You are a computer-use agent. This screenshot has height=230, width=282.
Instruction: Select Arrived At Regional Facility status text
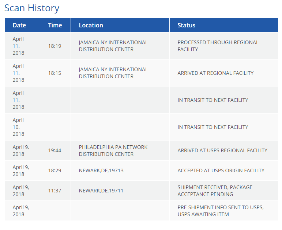(215, 73)
